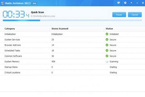The image size is (145, 97).
Task: Click the Initialization value in Items Scanned column
Action: 57,34
